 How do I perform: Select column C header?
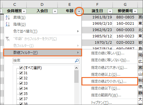tap(15, 4)
